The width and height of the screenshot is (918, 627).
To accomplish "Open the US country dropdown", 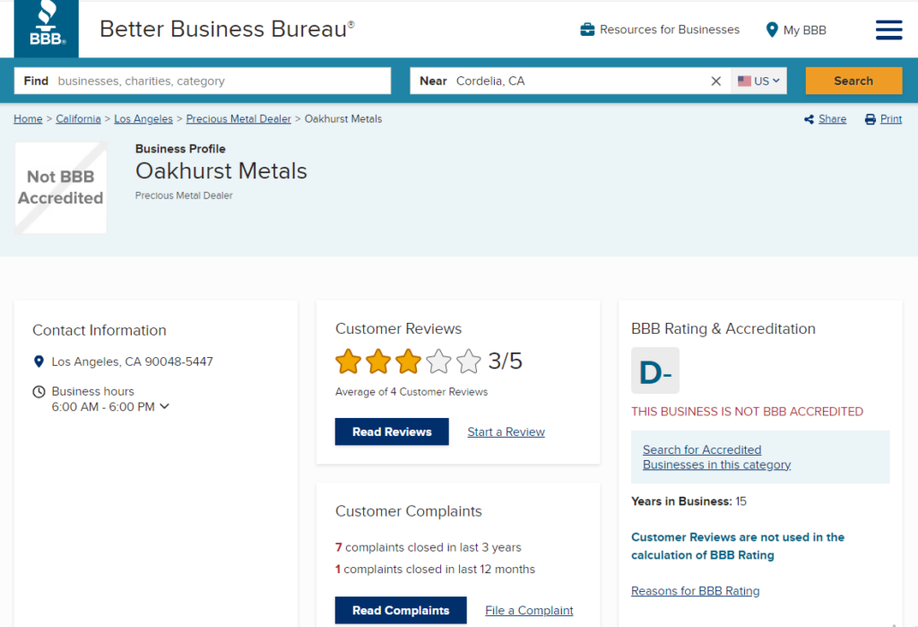I will 758,81.
